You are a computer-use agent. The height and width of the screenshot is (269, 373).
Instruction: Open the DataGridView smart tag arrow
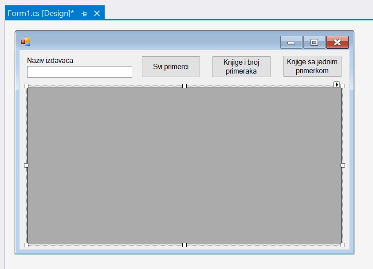pos(336,84)
